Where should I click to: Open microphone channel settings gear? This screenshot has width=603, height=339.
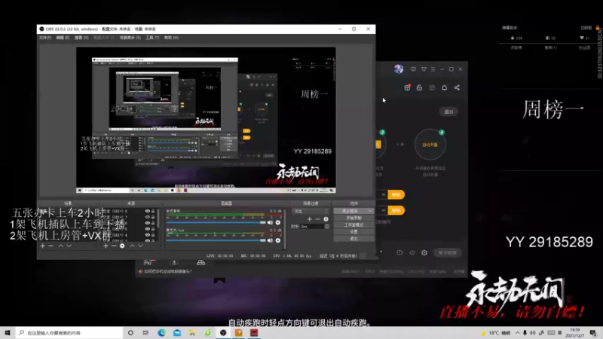(x=278, y=240)
